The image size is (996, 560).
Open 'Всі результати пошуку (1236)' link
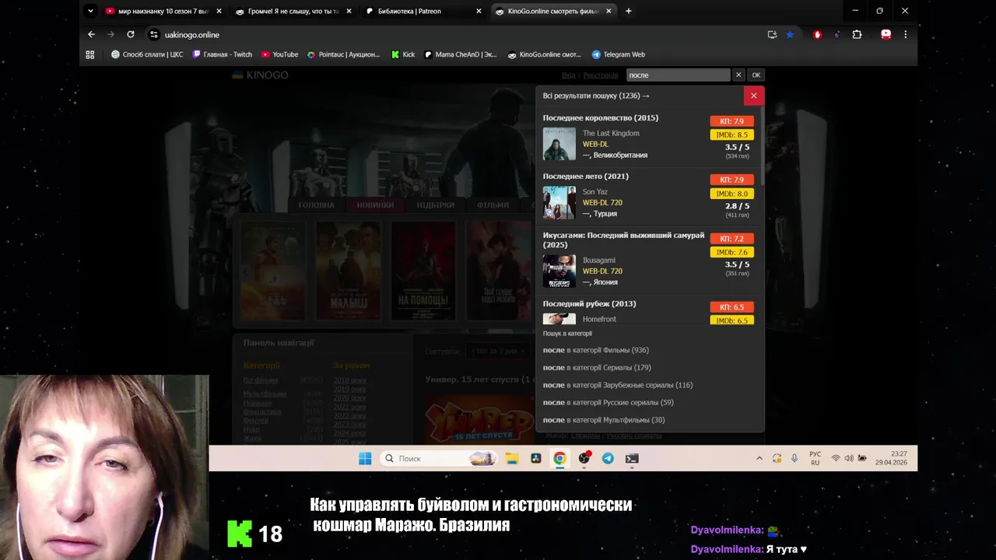click(x=596, y=96)
